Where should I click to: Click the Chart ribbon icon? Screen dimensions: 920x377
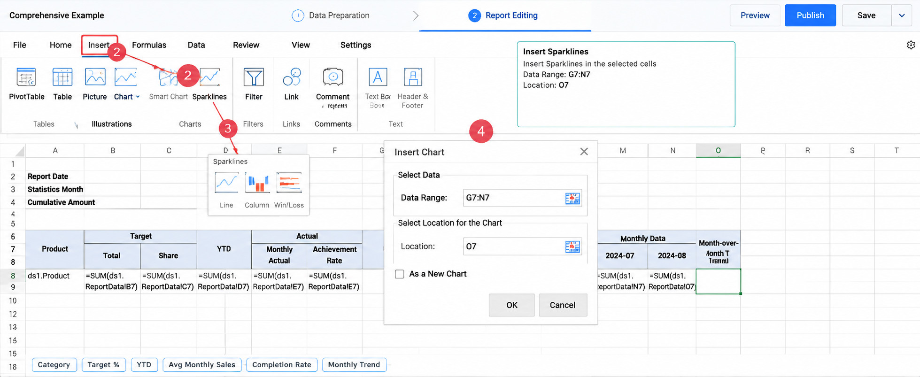125,77
